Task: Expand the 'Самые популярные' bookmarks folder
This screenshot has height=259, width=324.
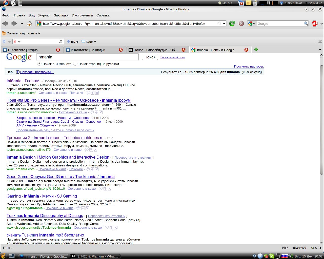Action: [21, 33]
